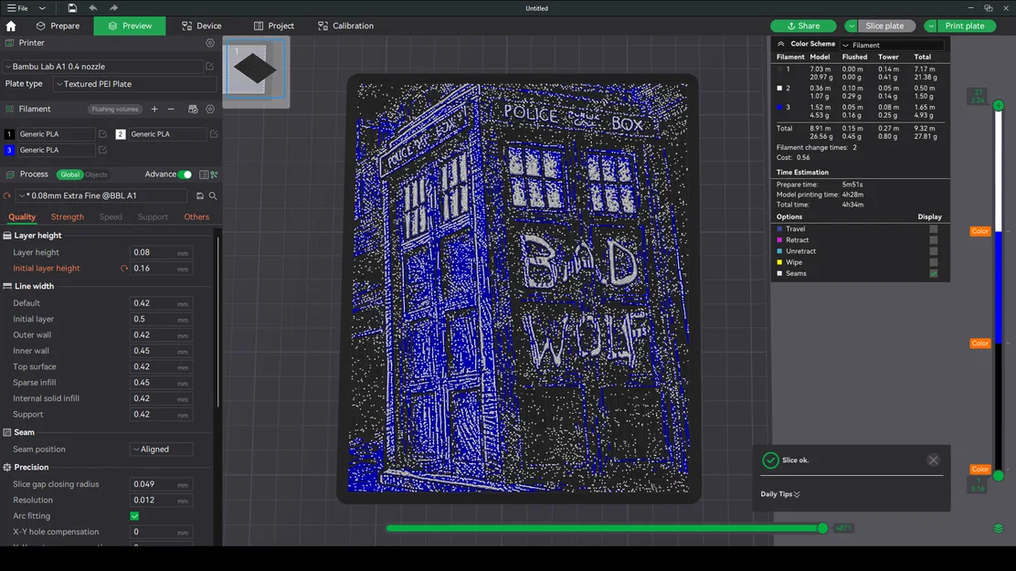Screen dimensions: 1016x571
Task: Open the Device tab
Action: [202, 26]
